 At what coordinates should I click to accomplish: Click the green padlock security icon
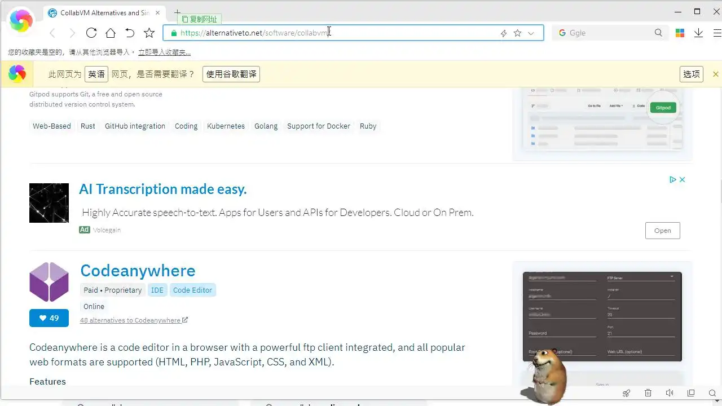click(174, 33)
